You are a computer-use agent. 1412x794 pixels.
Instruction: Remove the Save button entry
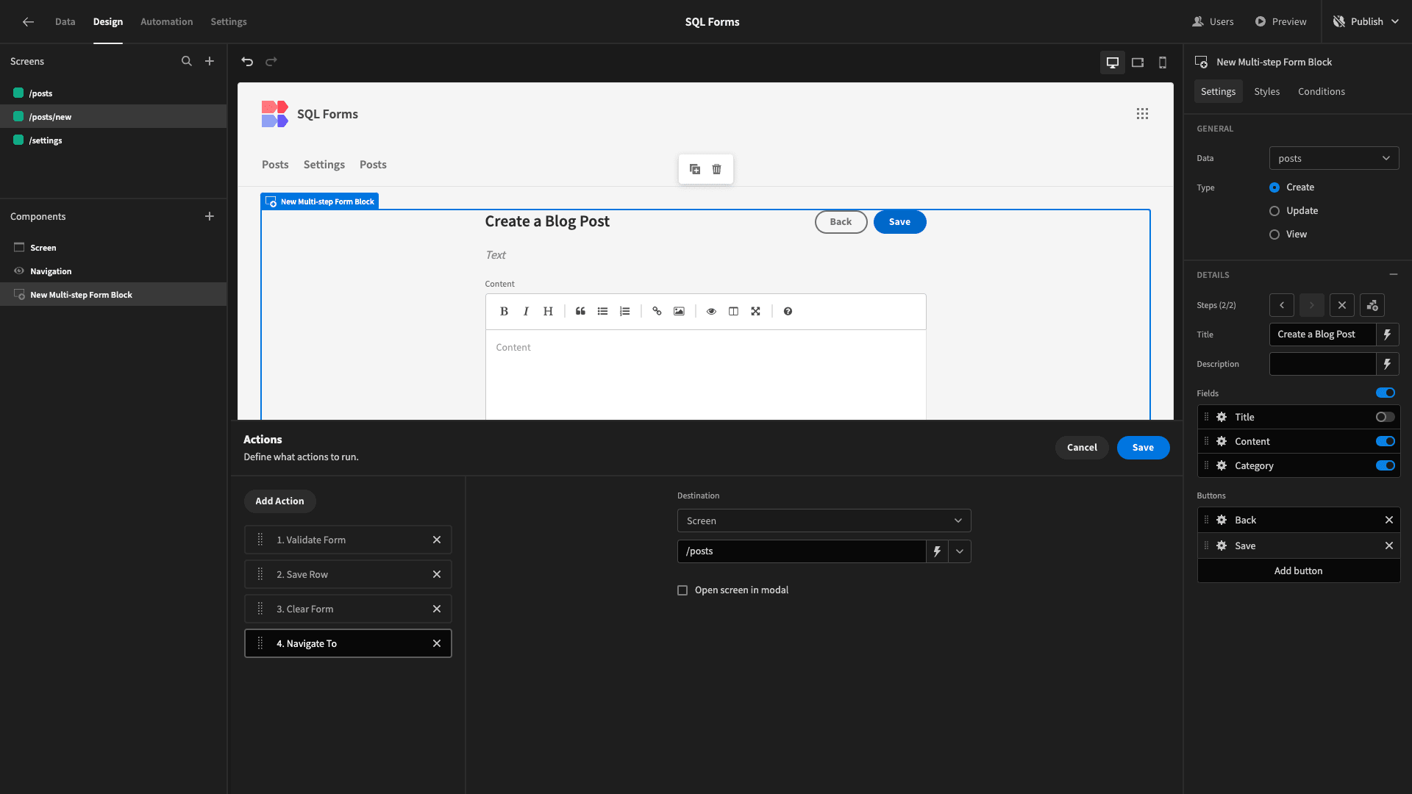coord(1389,546)
